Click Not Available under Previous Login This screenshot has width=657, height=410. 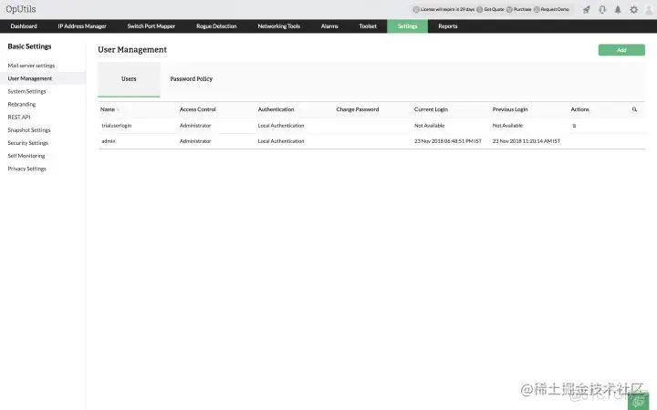point(508,126)
